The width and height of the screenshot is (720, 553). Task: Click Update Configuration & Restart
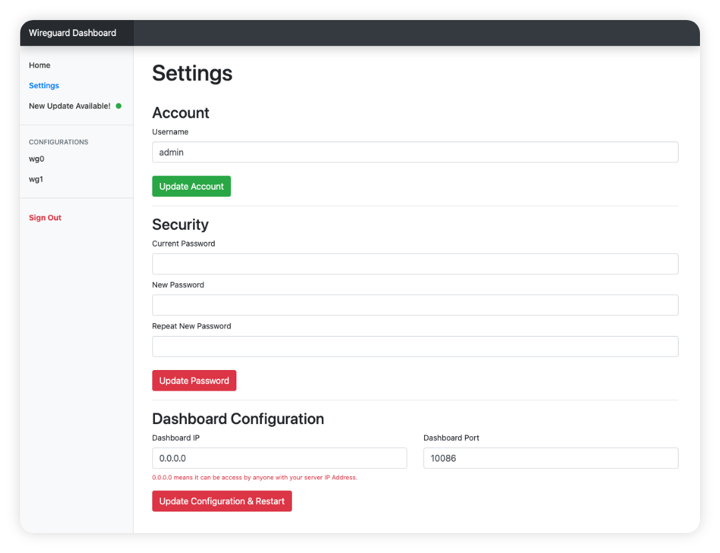point(222,501)
